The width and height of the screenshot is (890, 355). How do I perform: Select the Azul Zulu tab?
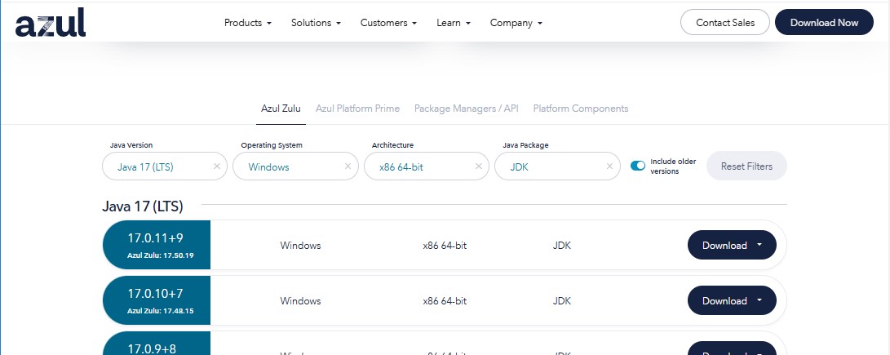pos(281,109)
